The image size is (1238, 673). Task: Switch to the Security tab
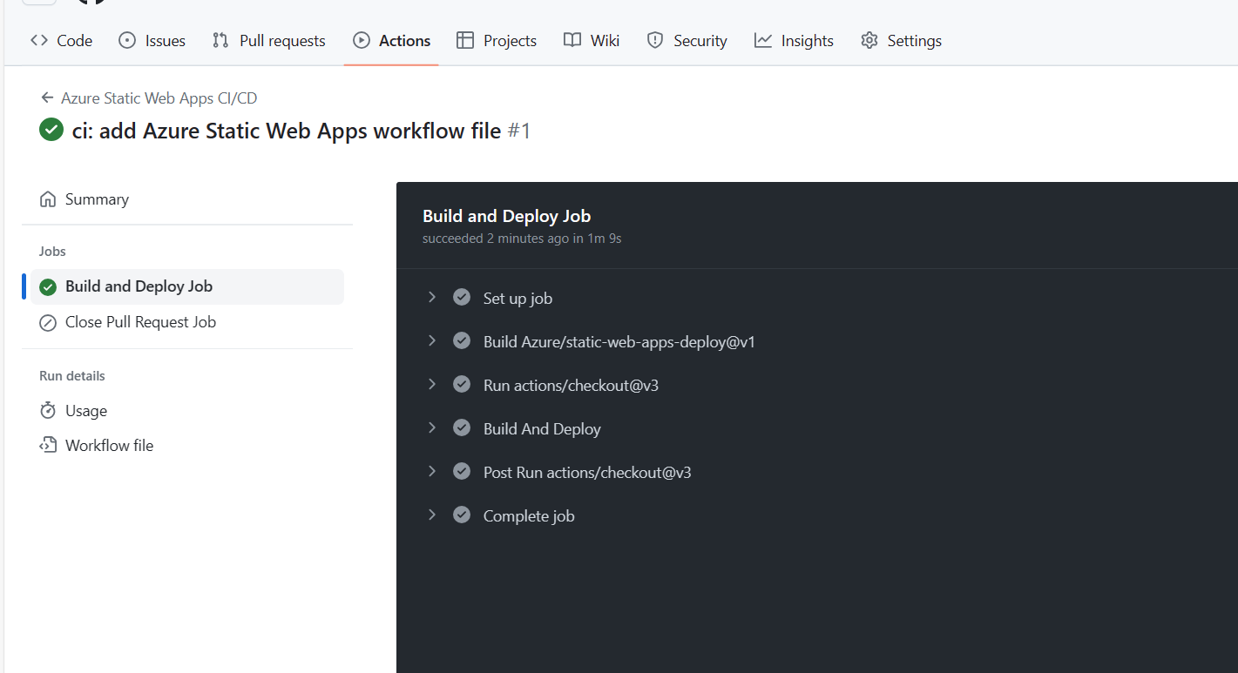tap(687, 40)
